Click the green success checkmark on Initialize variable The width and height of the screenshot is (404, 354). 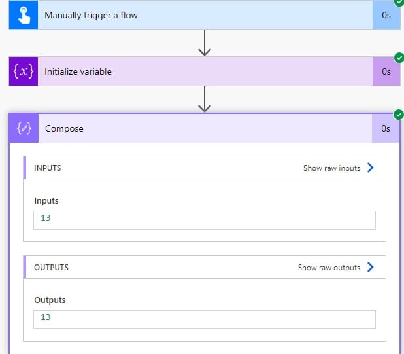pos(399,58)
